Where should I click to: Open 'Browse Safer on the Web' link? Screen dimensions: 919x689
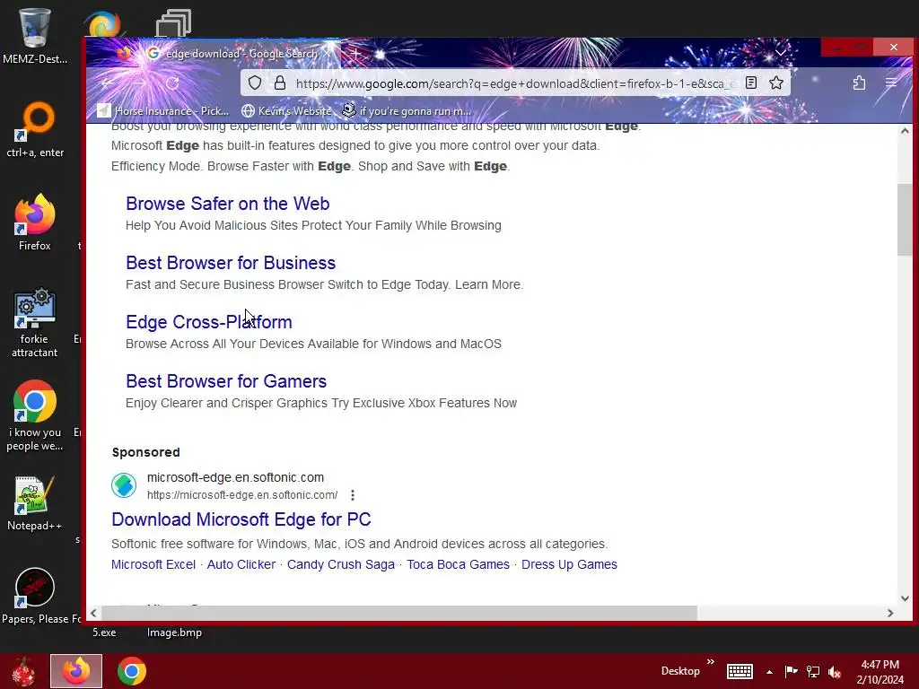227,204
